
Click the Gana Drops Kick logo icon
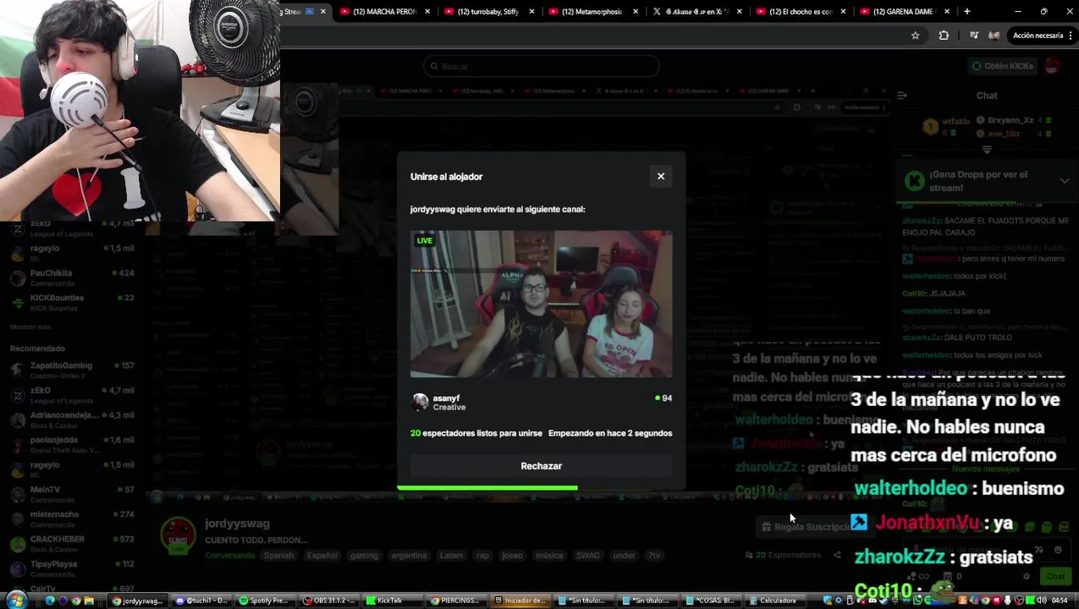click(915, 181)
